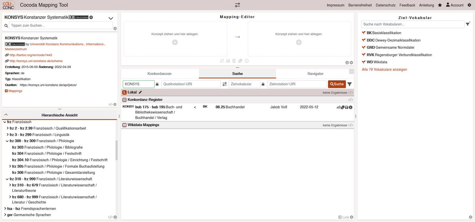This screenshot has width=475, height=222.
Task: Open settings gear in scheme detail panel
Action: 115,104
